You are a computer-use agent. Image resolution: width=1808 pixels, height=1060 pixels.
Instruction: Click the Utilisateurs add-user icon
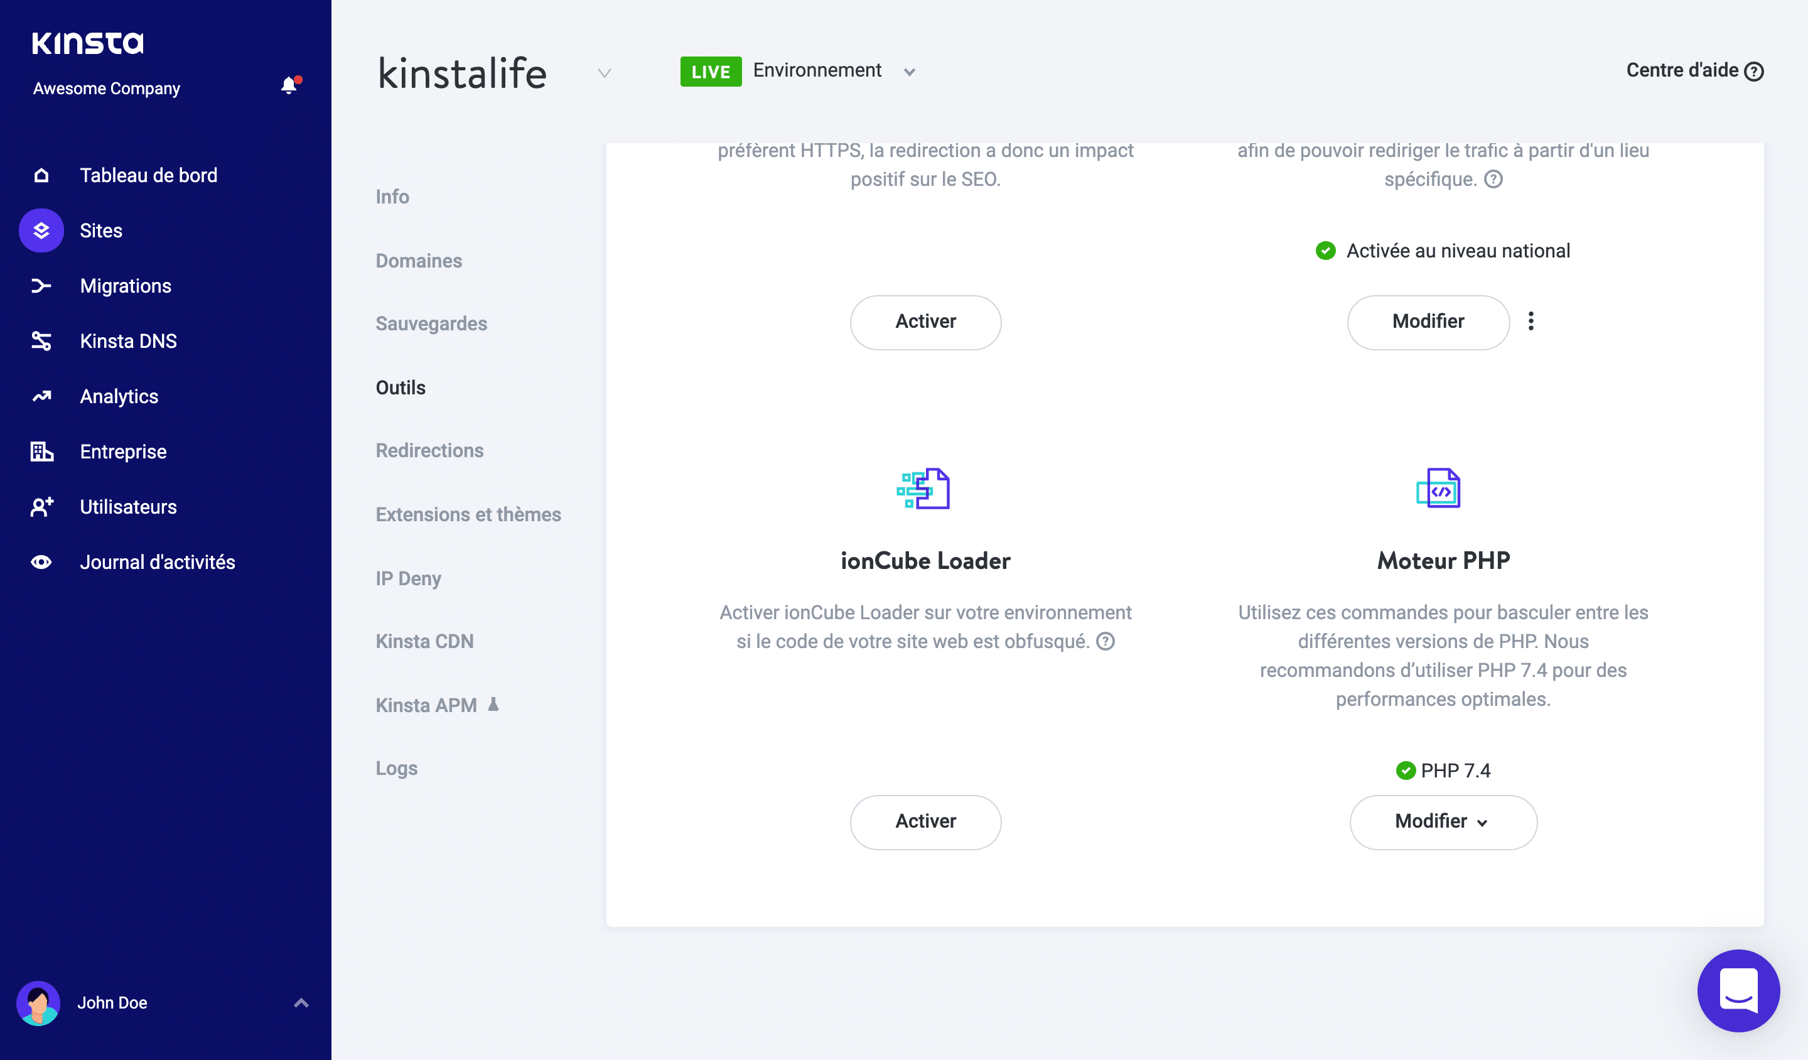[x=41, y=507]
